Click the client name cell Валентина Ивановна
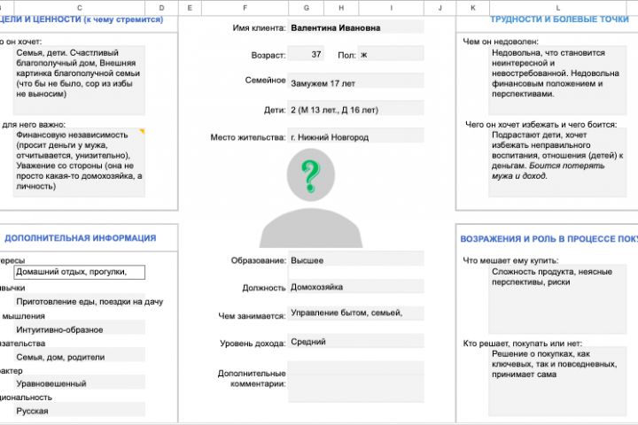This screenshot has height=425, width=638. (356, 27)
